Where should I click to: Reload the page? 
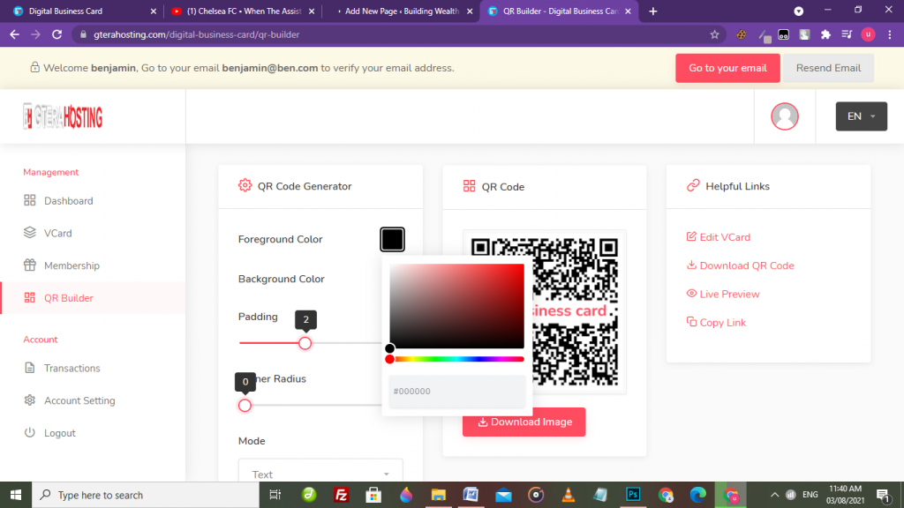[x=56, y=34]
